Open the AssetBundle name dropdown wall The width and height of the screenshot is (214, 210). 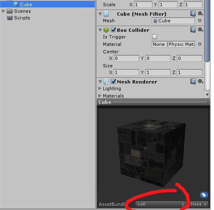[x=161, y=204]
